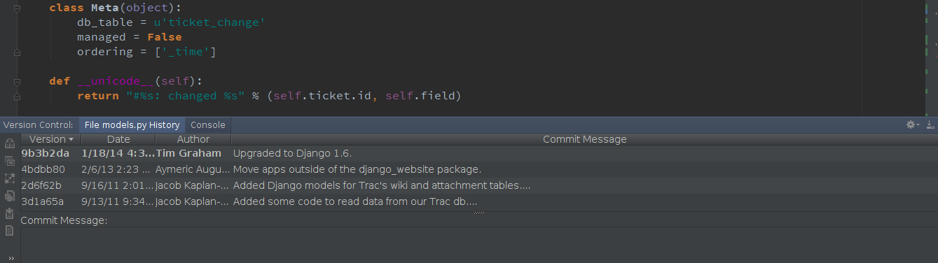The height and width of the screenshot is (263, 938).
Task: Click the Commit Message column header
Action: 584,139
